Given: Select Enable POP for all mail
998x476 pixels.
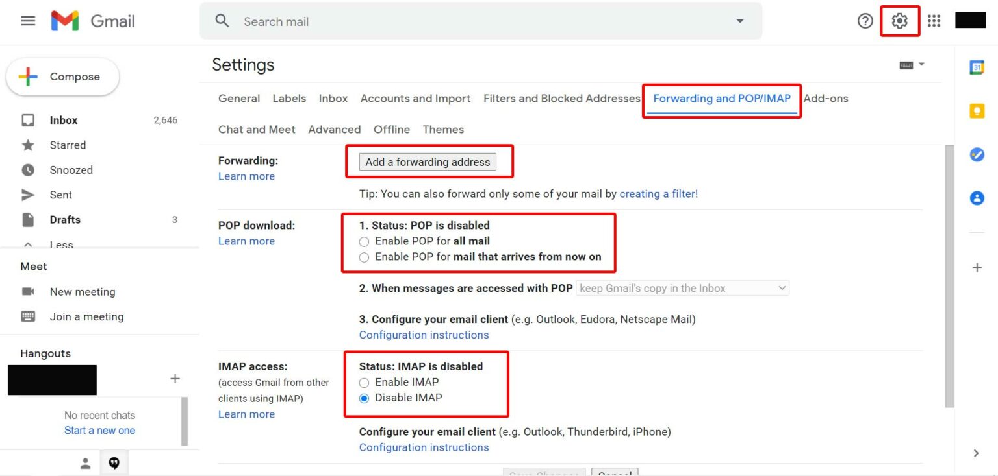Looking at the screenshot, I should 364,241.
